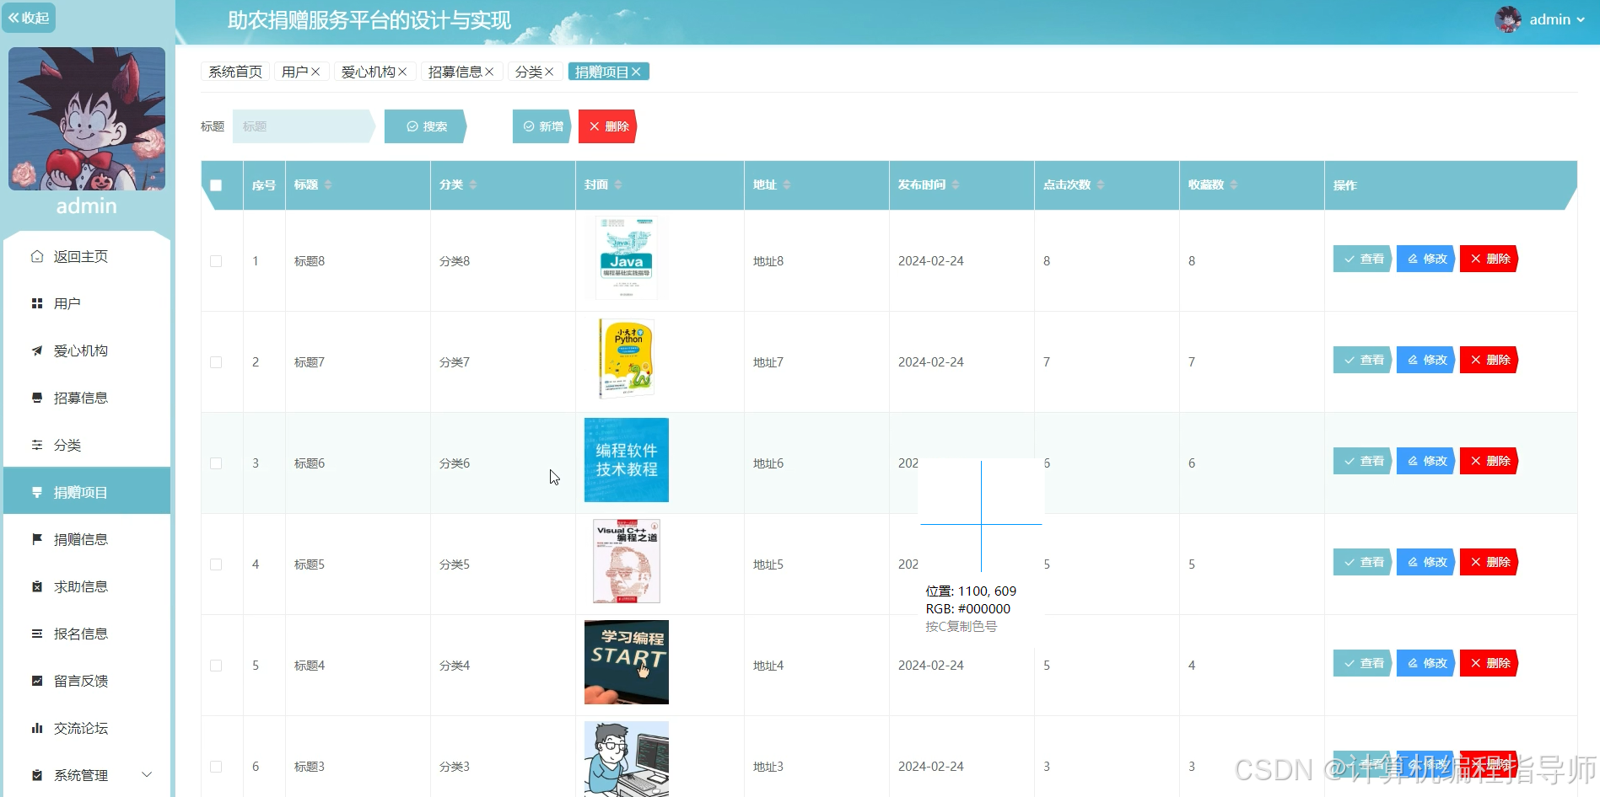
Task: Click 查看 for row 标题5
Action: coord(1363,562)
